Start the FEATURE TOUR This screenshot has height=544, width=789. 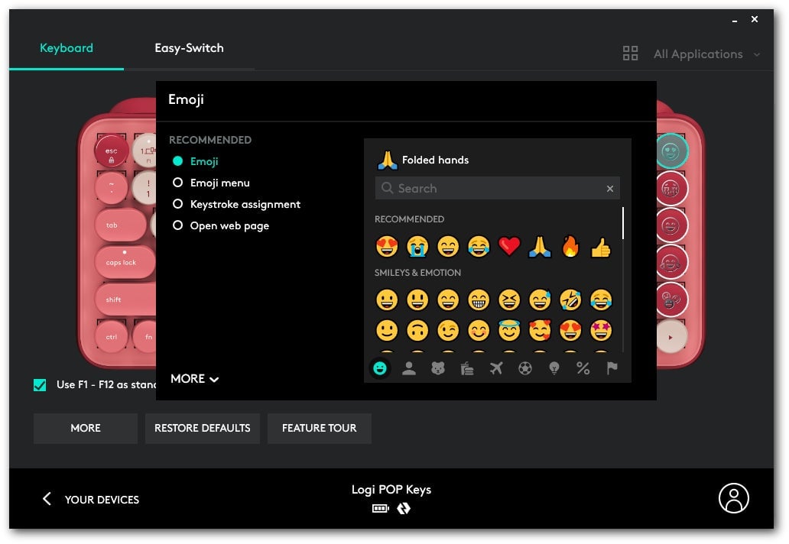click(x=319, y=429)
